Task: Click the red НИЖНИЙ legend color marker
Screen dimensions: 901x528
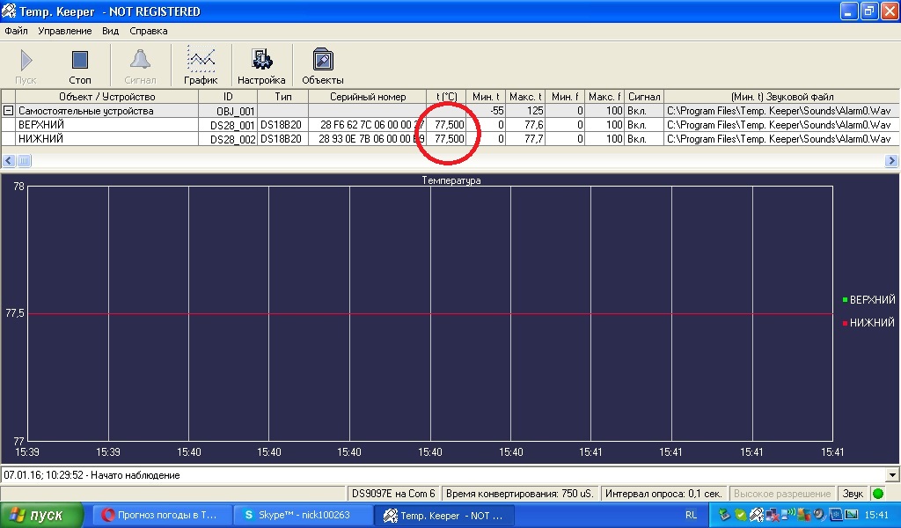Action: [845, 324]
